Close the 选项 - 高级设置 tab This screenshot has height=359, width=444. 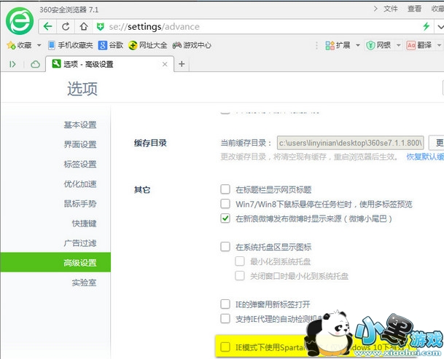tap(165, 65)
